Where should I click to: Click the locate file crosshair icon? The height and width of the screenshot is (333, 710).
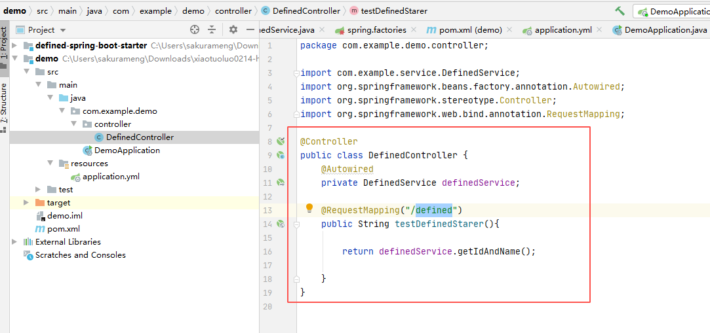195,30
